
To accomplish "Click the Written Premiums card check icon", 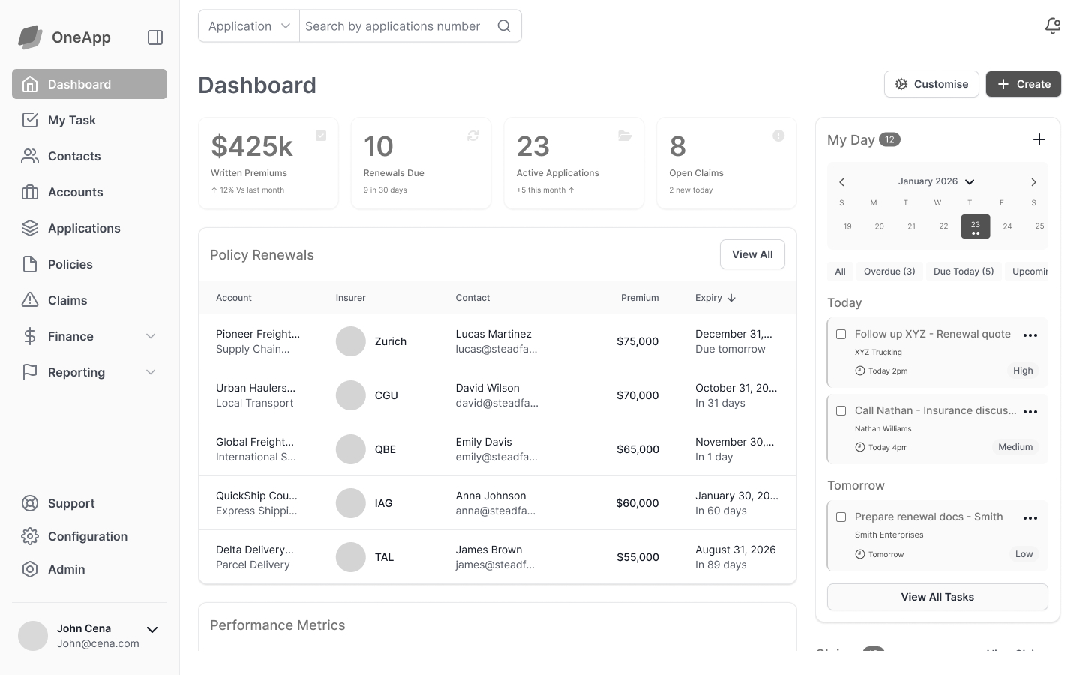I will [x=321, y=136].
